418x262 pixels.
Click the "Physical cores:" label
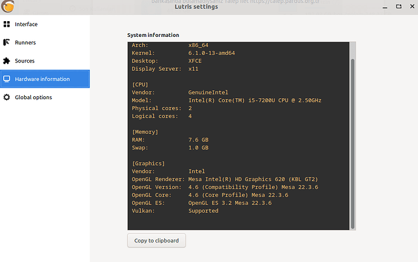(x=156, y=108)
